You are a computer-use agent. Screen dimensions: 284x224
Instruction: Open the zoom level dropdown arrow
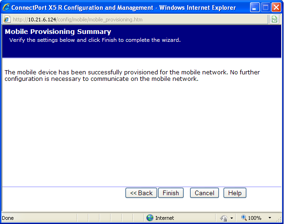[270, 218]
